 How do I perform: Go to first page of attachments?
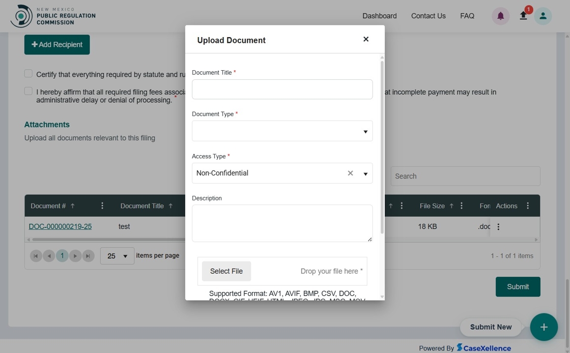[36, 256]
